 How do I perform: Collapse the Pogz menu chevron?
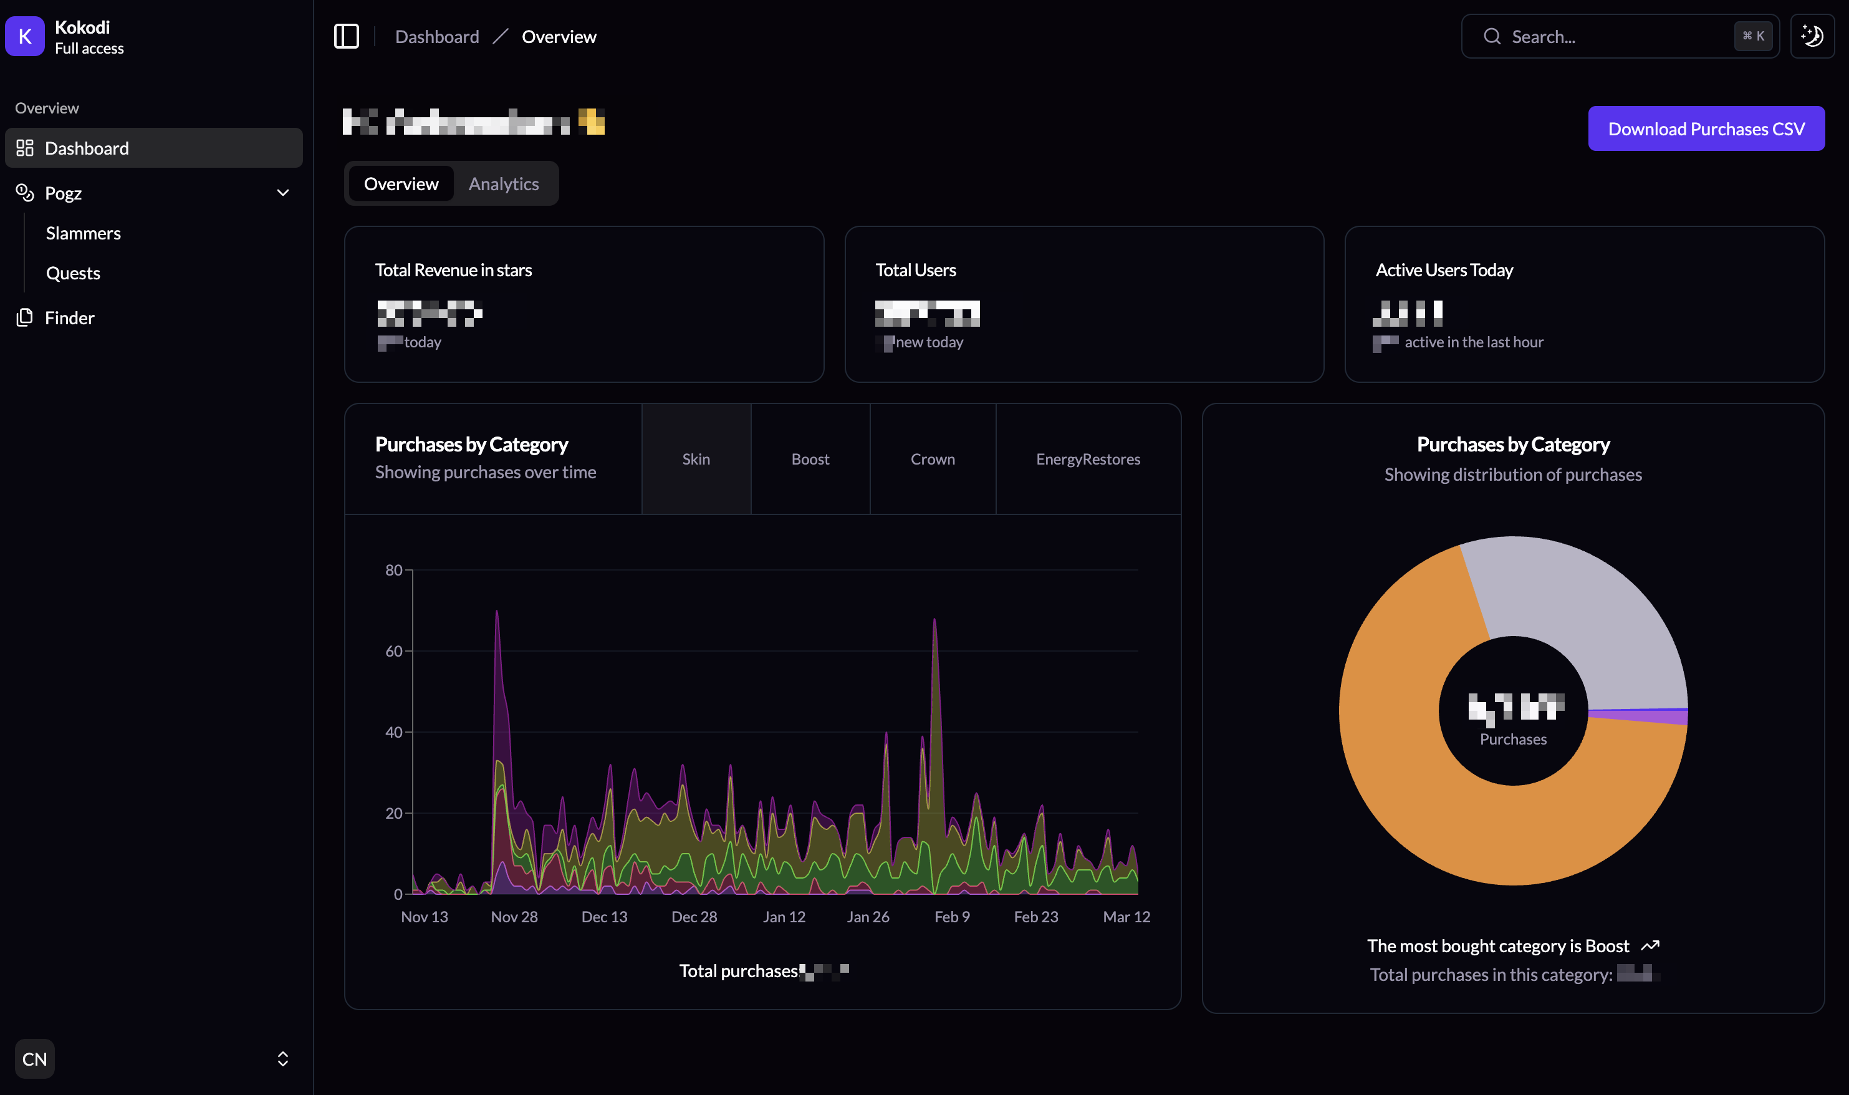pos(282,193)
